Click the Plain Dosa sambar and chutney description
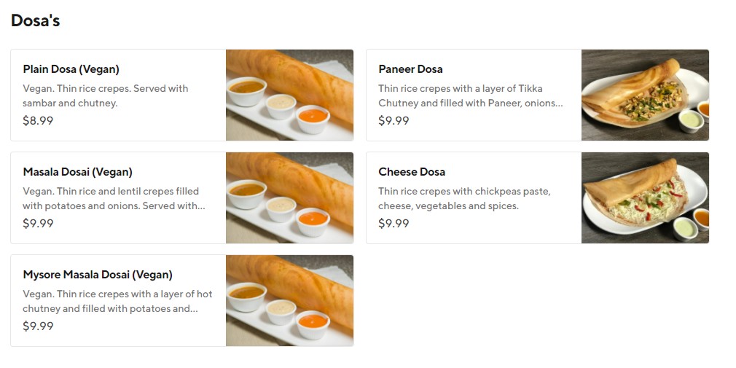The image size is (736, 368). point(105,95)
